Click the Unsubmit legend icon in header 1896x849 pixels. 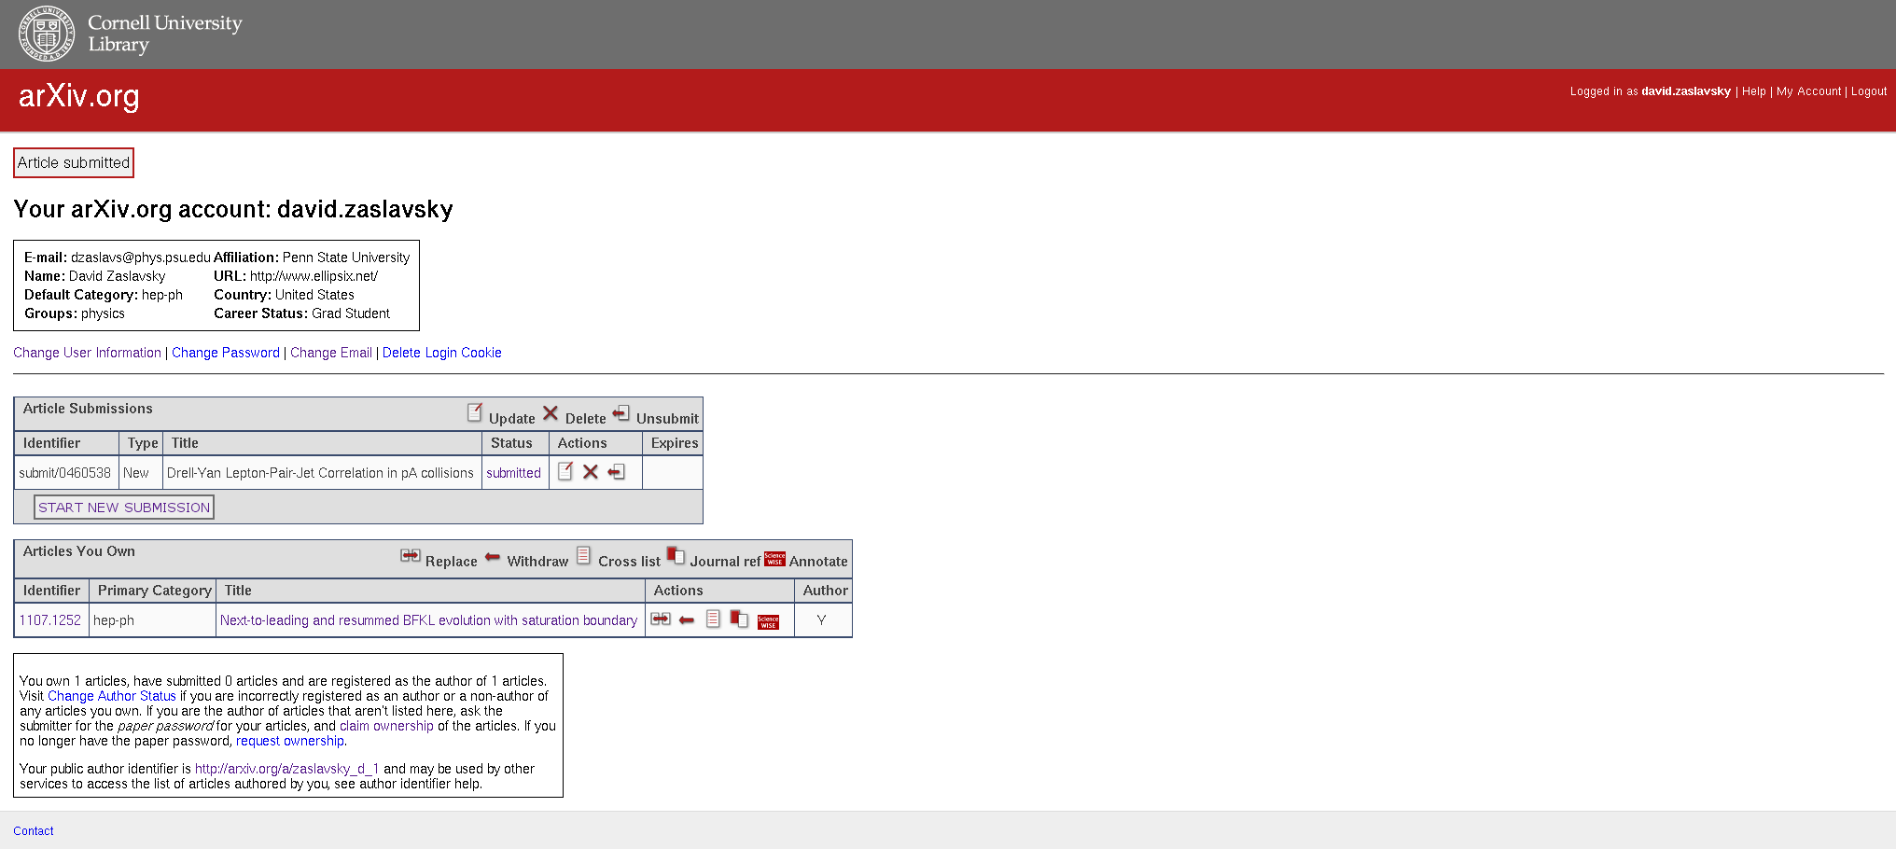tap(621, 412)
